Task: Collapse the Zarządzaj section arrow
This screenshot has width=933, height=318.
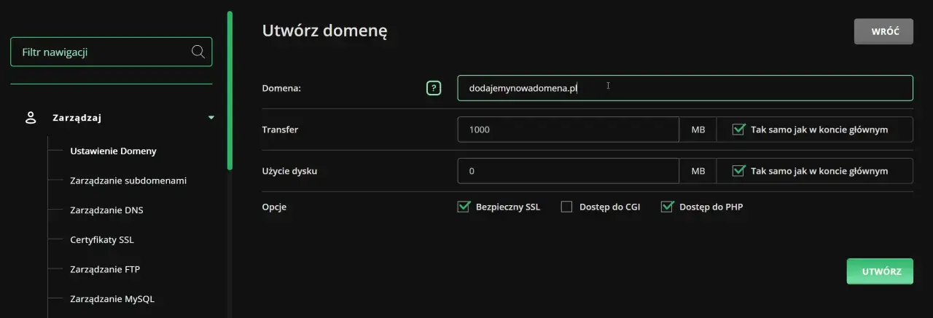Action: 211,117
